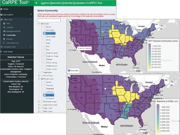This screenshot has width=180, height=135.
Task: Open the User Guide link
Action: tap(8, 52)
